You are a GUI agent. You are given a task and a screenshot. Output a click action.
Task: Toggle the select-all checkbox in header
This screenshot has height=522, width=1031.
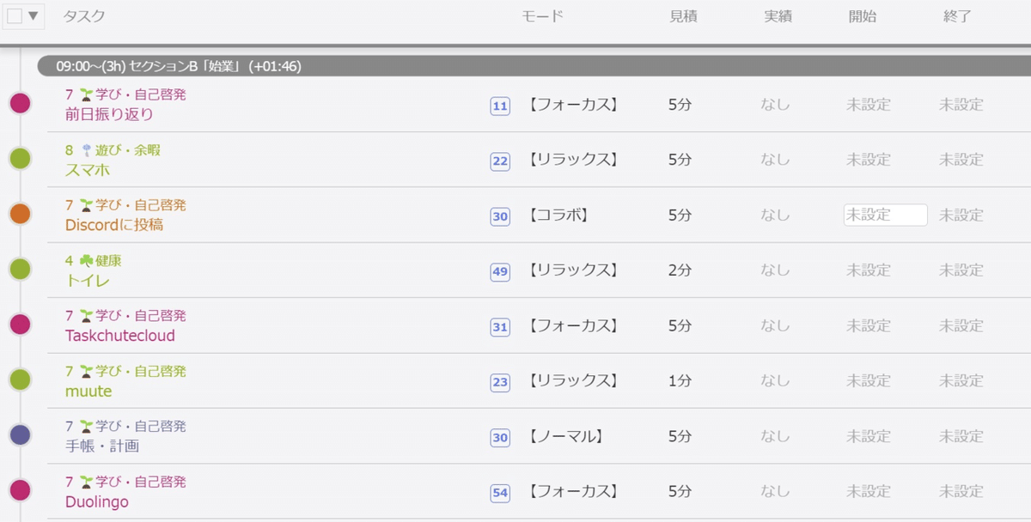[x=15, y=15]
